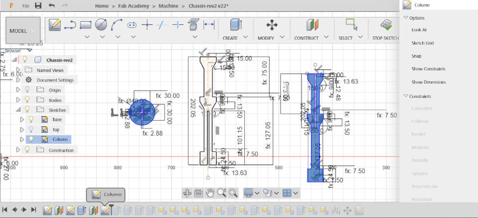The image size is (478, 218).
Task: Select the Line sketch tool
Action: pyautogui.click(x=70, y=24)
